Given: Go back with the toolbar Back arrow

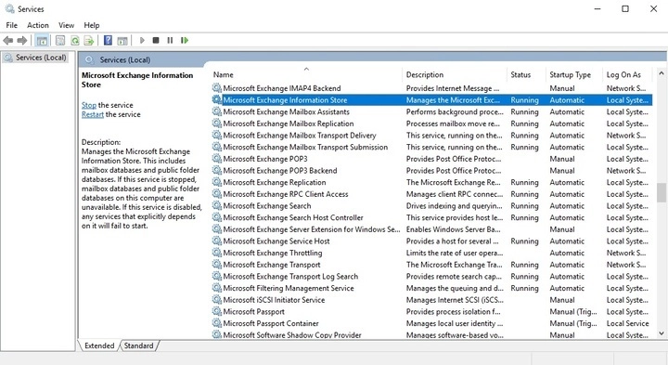Looking at the screenshot, I should 7,41.
